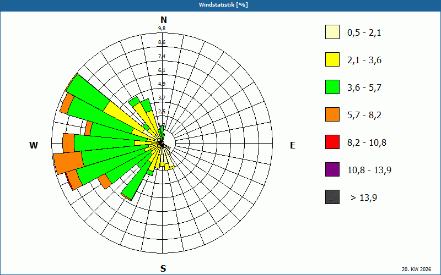Click the 'S' compass label
Image resolution: width=441 pixels, height=275 pixels.
163,268
